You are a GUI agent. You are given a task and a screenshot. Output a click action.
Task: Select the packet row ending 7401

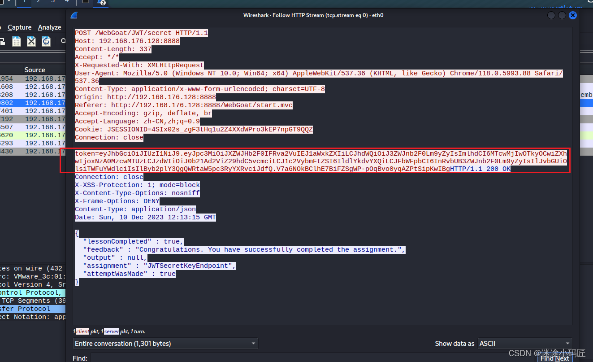pyautogui.click(x=33, y=111)
